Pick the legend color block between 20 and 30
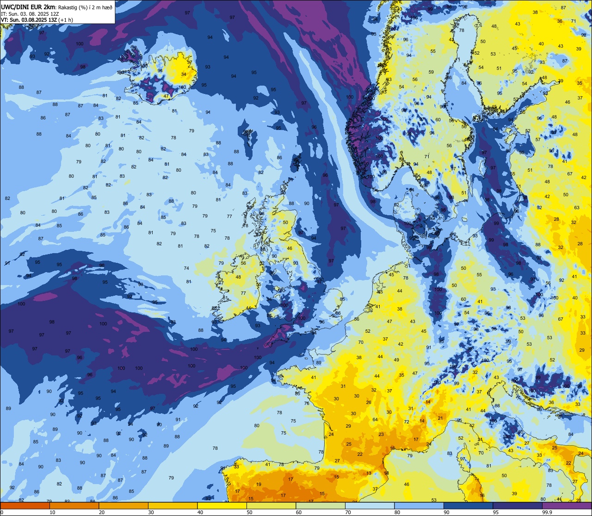Viewport: 592px width, 516px height. pos(123,506)
